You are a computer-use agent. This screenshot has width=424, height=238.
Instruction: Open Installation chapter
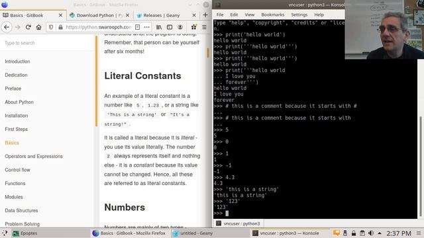(x=16, y=116)
